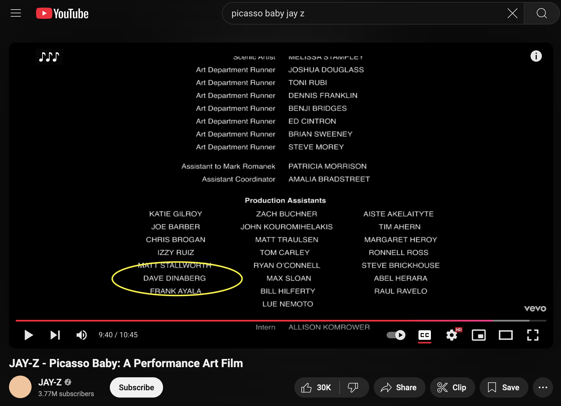Image resolution: width=561 pixels, height=406 pixels.
Task: Open the JAY-Z channel name link
Action: point(50,382)
